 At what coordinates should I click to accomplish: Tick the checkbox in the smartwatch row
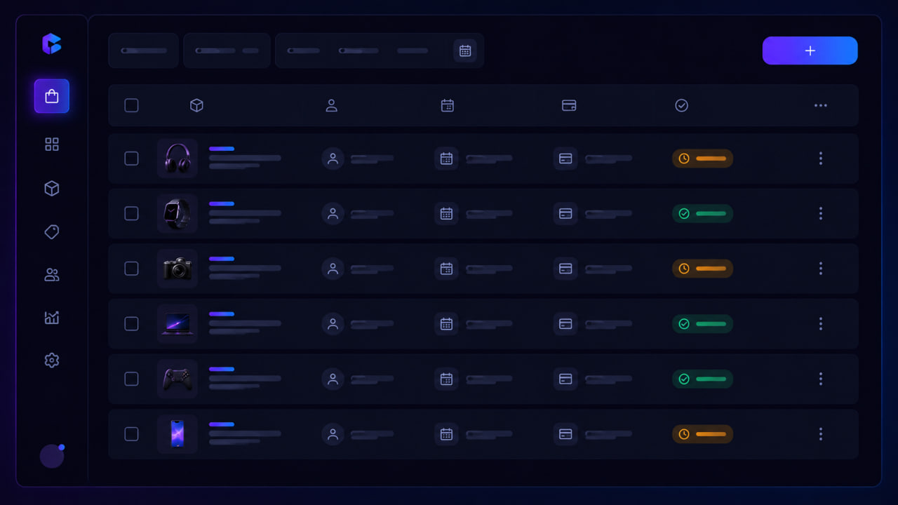[x=131, y=213]
